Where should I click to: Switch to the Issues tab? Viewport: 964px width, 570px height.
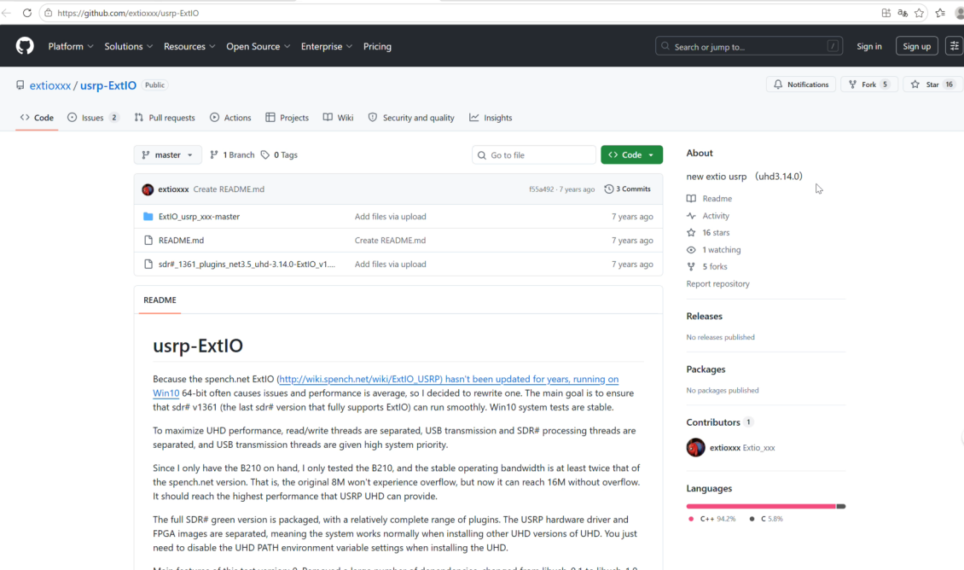93,118
